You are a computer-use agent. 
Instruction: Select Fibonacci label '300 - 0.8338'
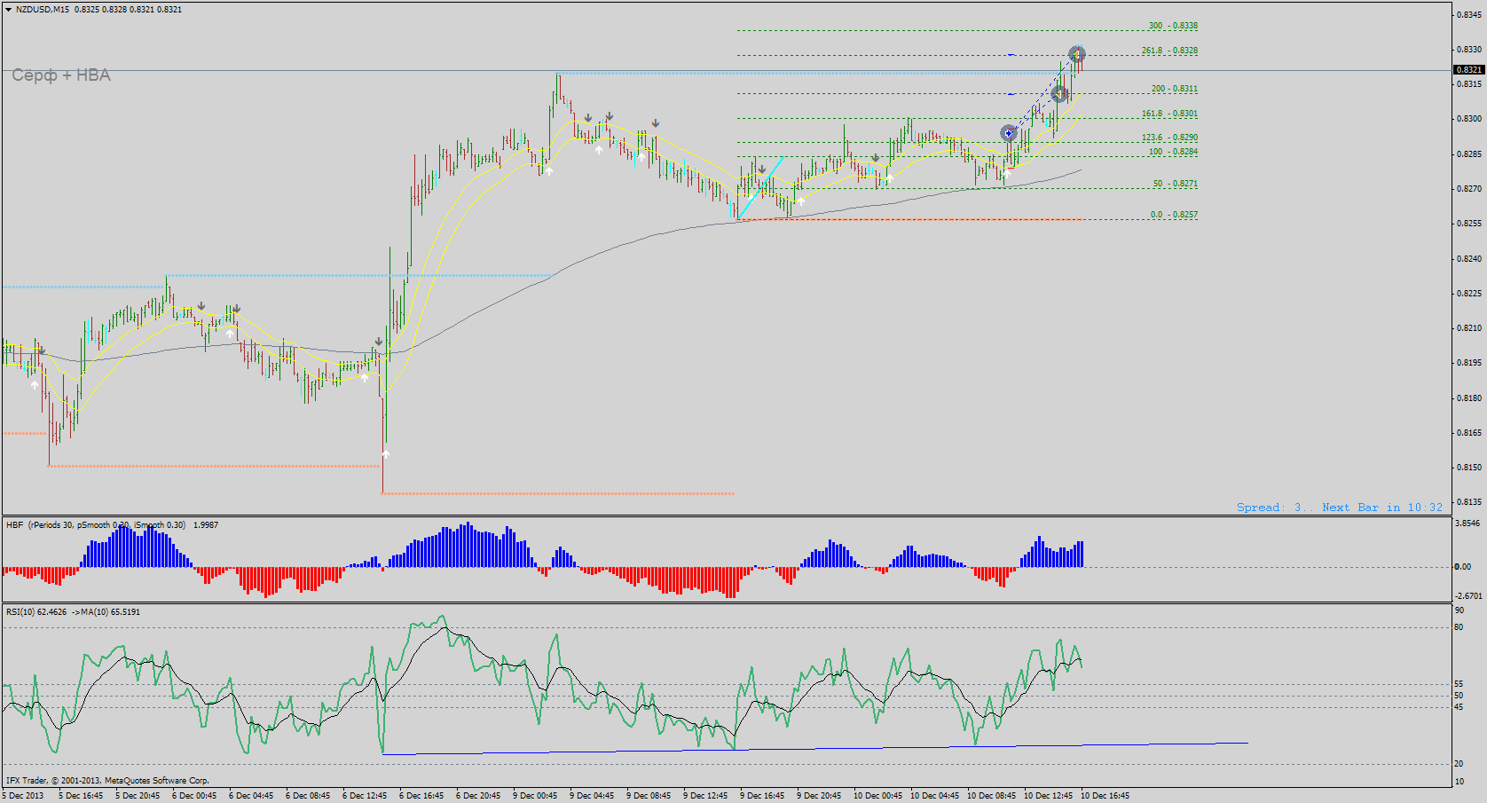coord(1173,26)
